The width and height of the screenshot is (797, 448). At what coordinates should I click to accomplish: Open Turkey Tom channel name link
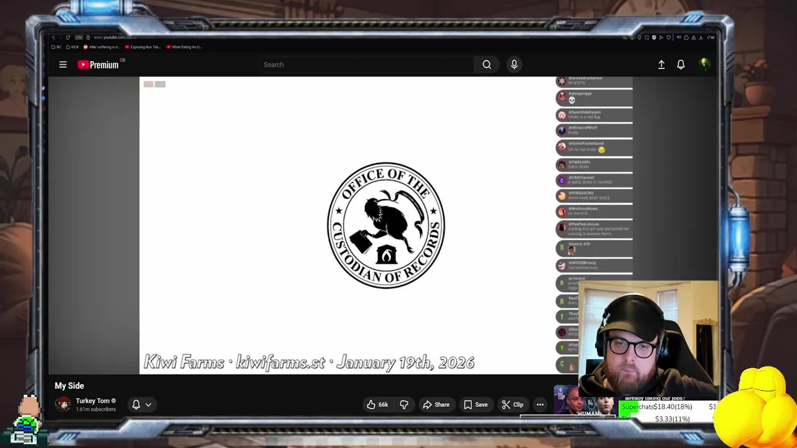point(93,401)
